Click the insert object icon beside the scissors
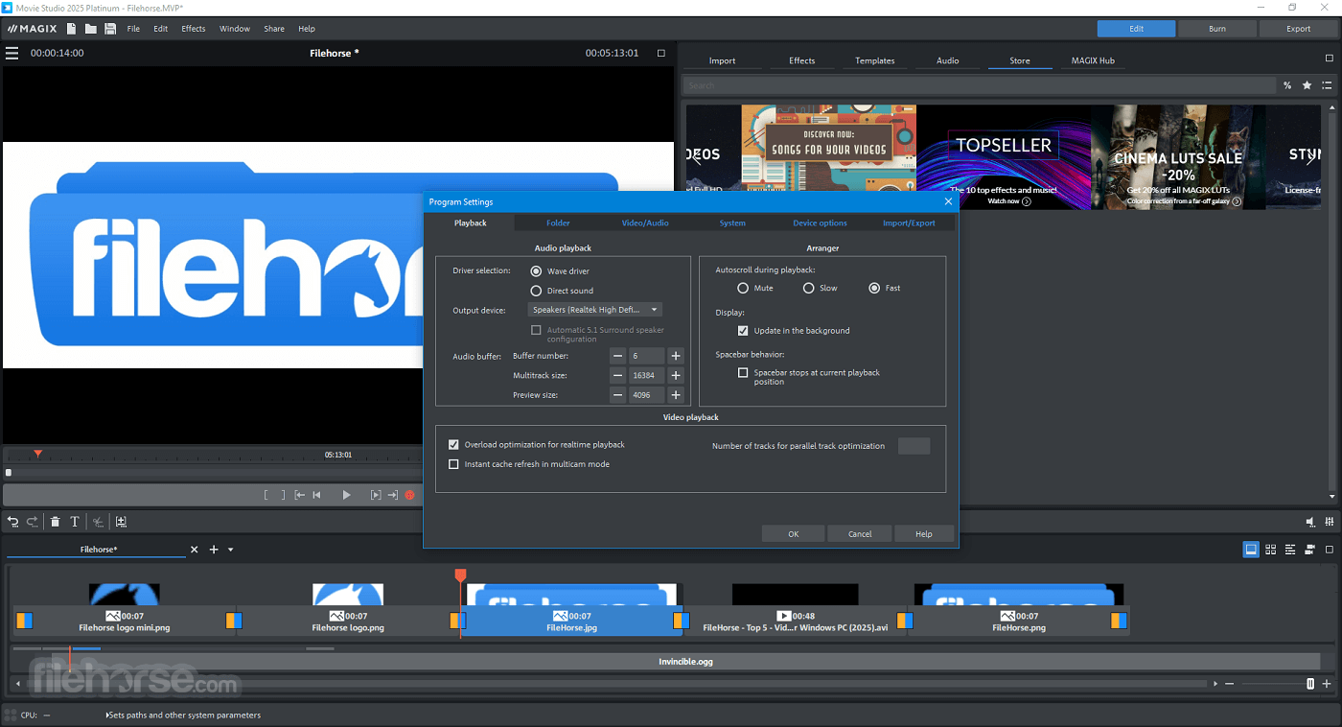This screenshot has height=727, width=1342. click(121, 522)
